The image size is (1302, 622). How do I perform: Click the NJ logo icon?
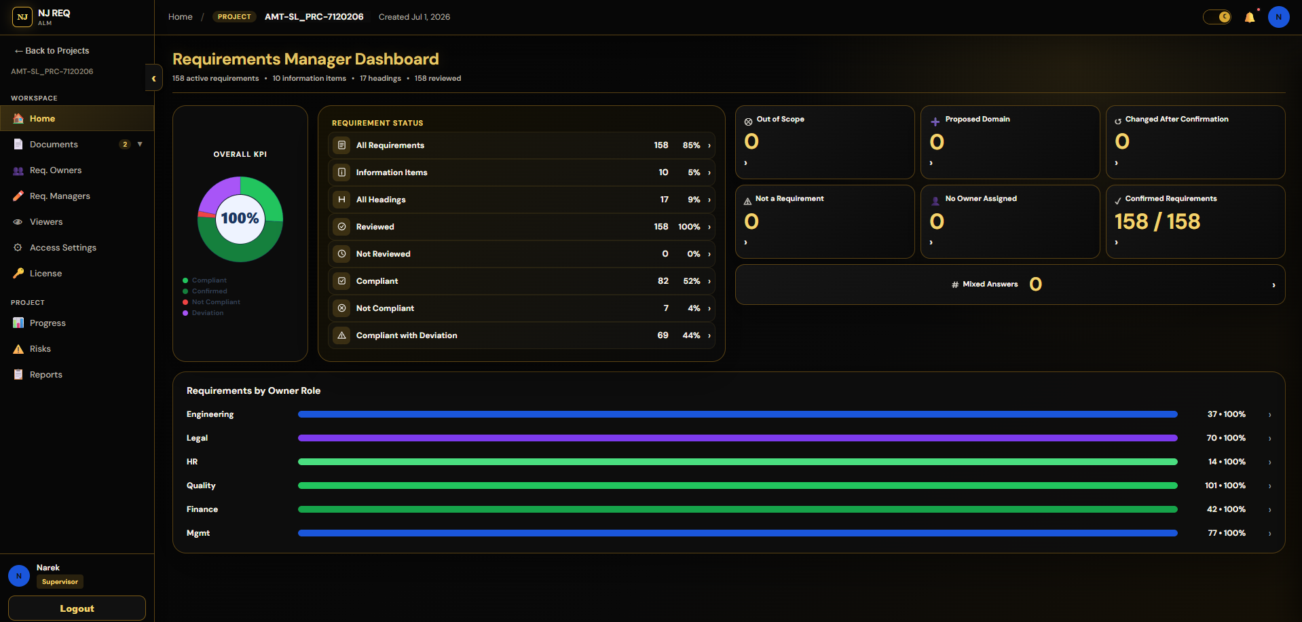click(22, 17)
